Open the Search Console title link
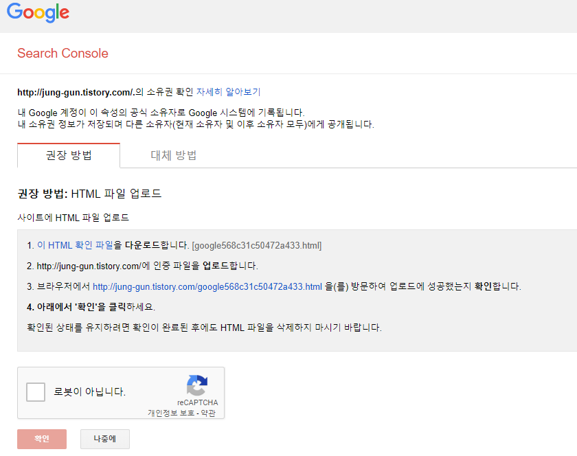 tap(63, 54)
